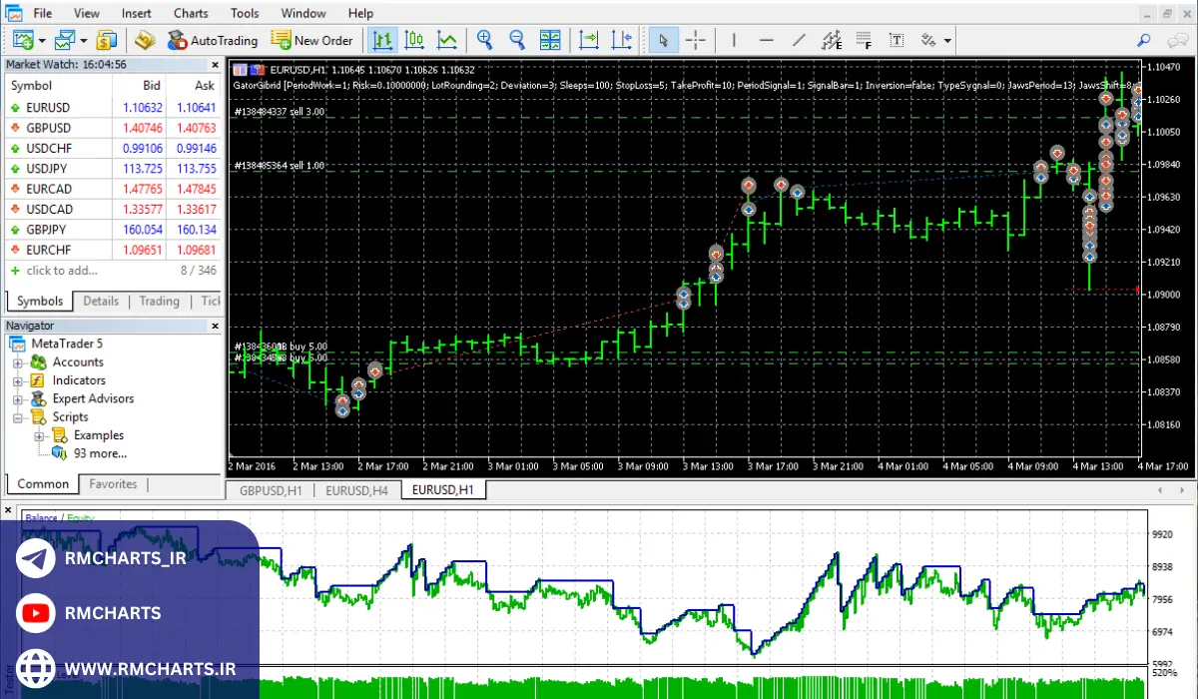
Task: Toggle the chart auto scroll button
Action: tap(589, 40)
